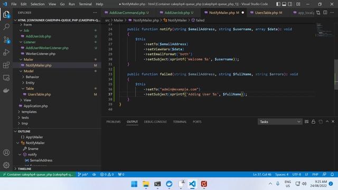Switch to the AddUserCommand.php tab
The height and width of the screenshot is (190, 338).
pos(127,13)
